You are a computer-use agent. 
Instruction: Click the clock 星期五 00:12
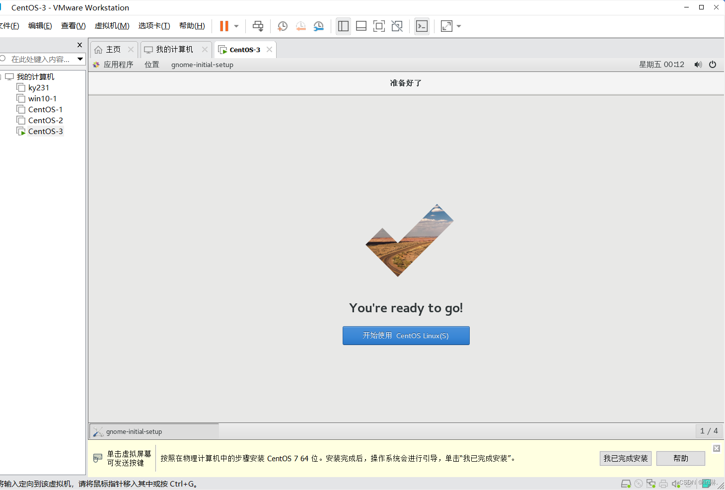[x=661, y=65]
